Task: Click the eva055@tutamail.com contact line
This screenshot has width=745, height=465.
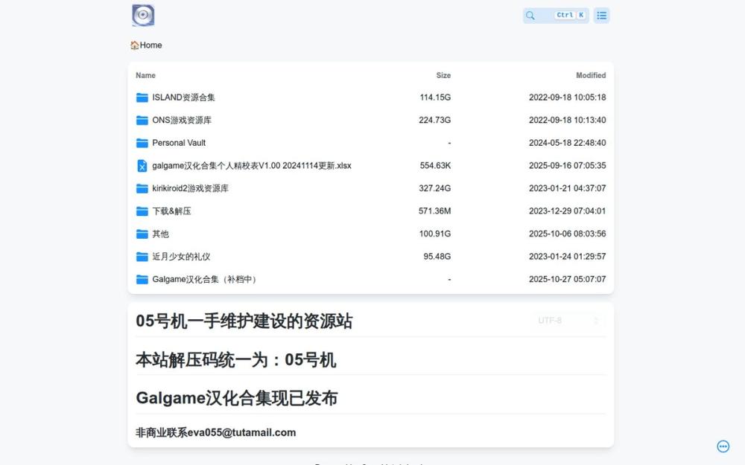Action: 216,433
